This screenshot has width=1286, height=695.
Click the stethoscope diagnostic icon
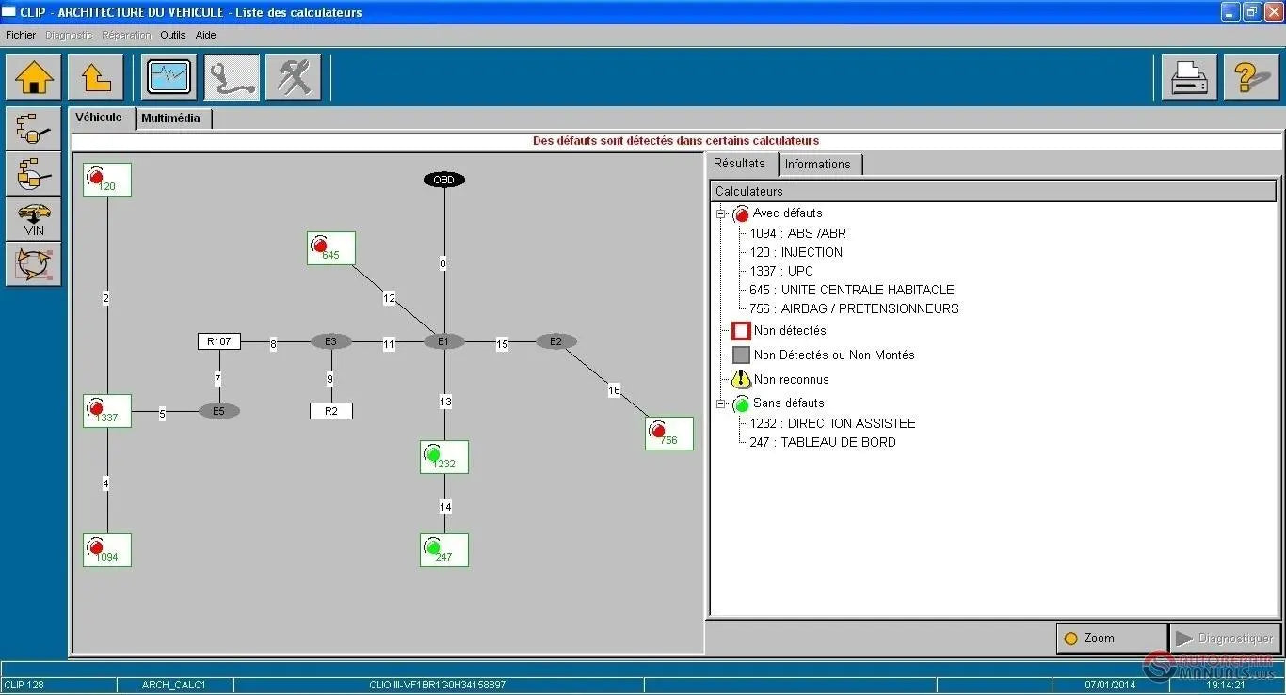coord(232,77)
